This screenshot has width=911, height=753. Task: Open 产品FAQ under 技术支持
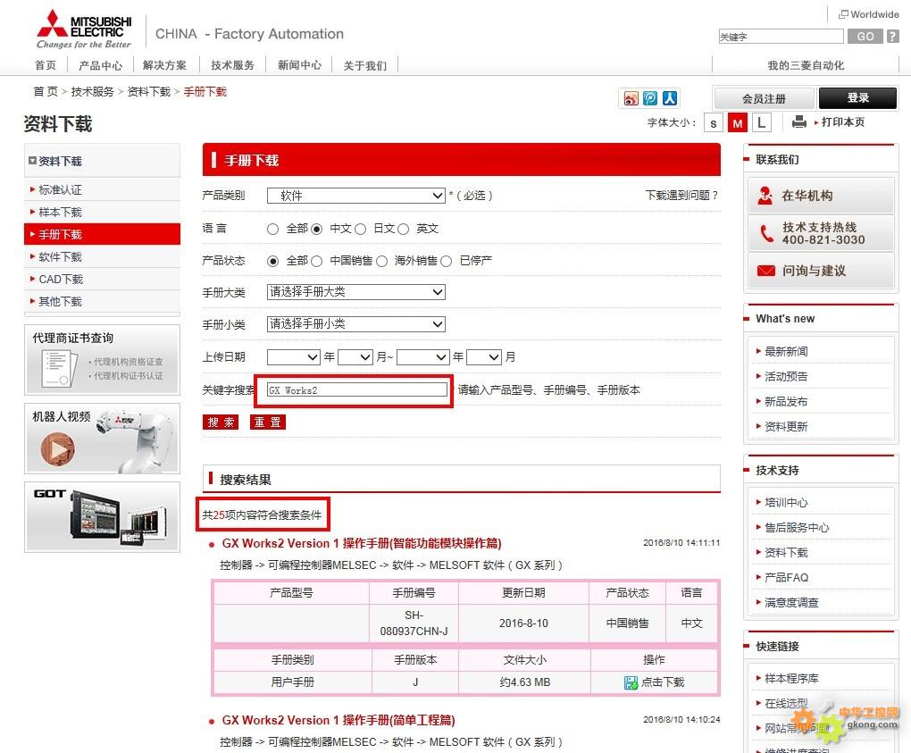coord(787,578)
